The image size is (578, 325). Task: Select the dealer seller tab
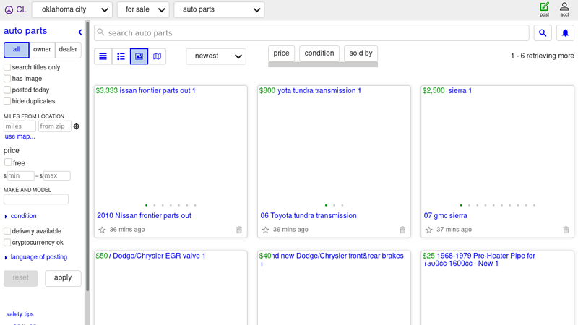point(68,50)
